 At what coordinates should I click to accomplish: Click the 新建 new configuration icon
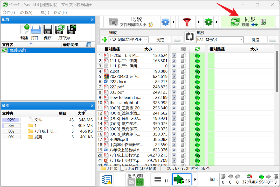point(25,30)
